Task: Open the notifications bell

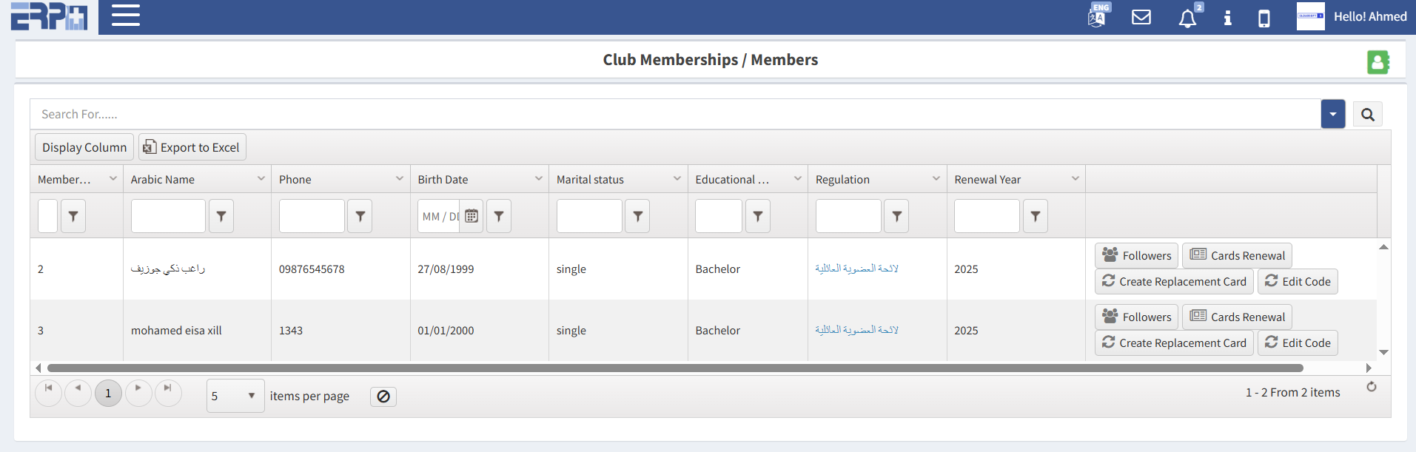Action: pos(1187,18)
